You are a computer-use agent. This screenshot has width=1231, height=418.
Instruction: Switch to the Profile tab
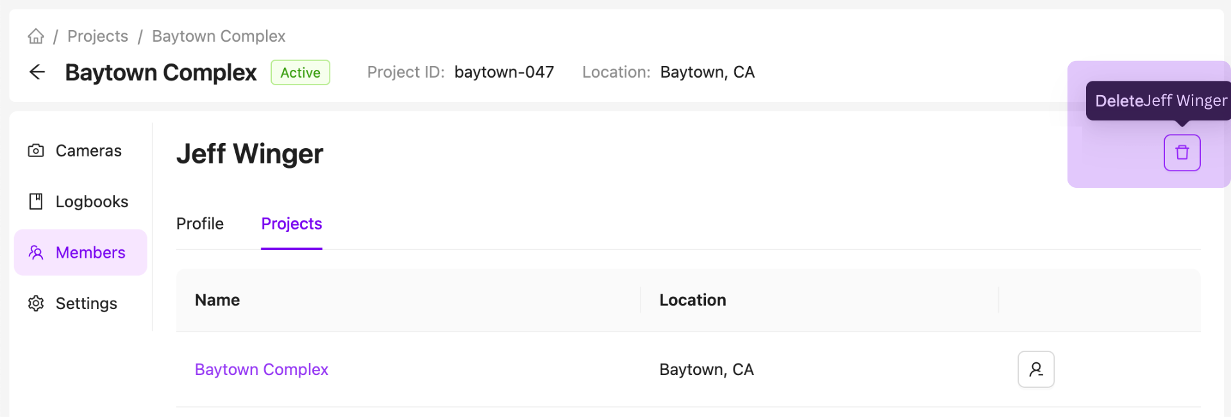(200, 224)
